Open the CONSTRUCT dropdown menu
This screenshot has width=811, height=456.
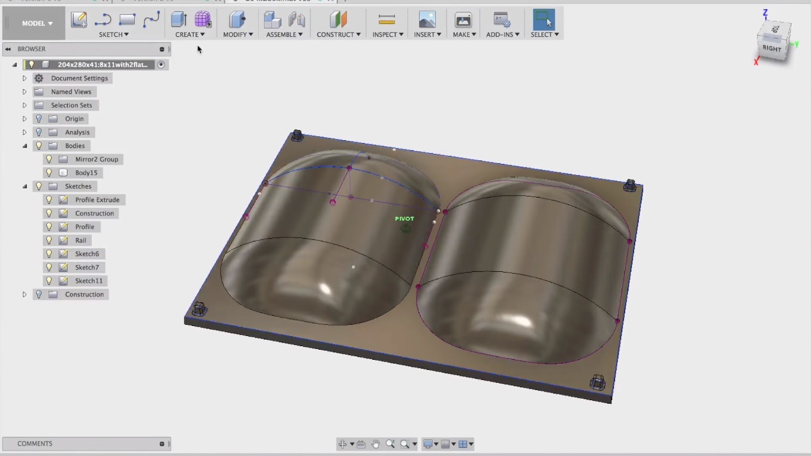click(338, 34)
